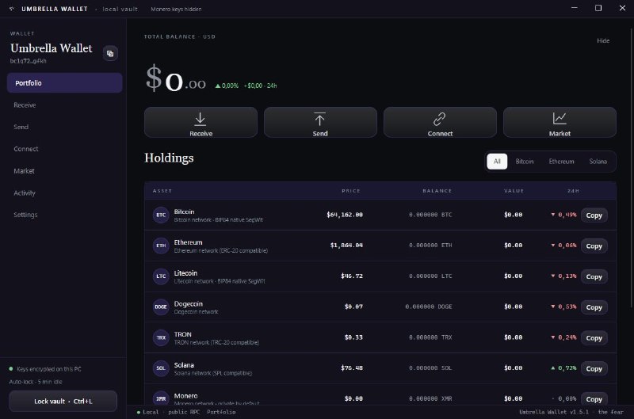Copy the wallet address icon beside Umbrella Wallet

click(x=110, y=53)
